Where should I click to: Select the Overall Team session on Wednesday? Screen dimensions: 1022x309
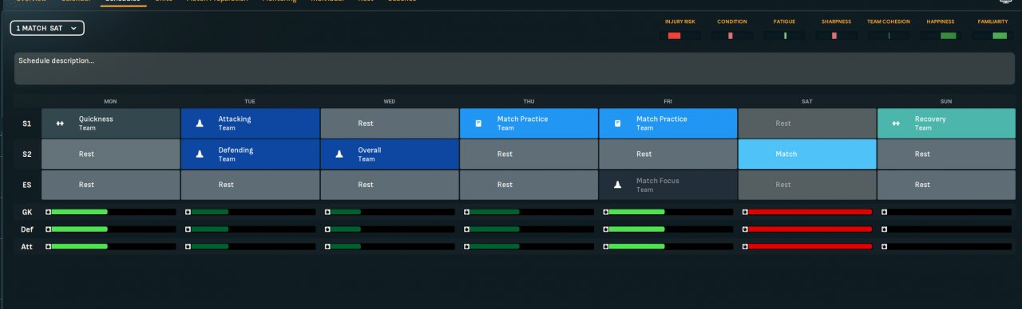pos(390,154)
